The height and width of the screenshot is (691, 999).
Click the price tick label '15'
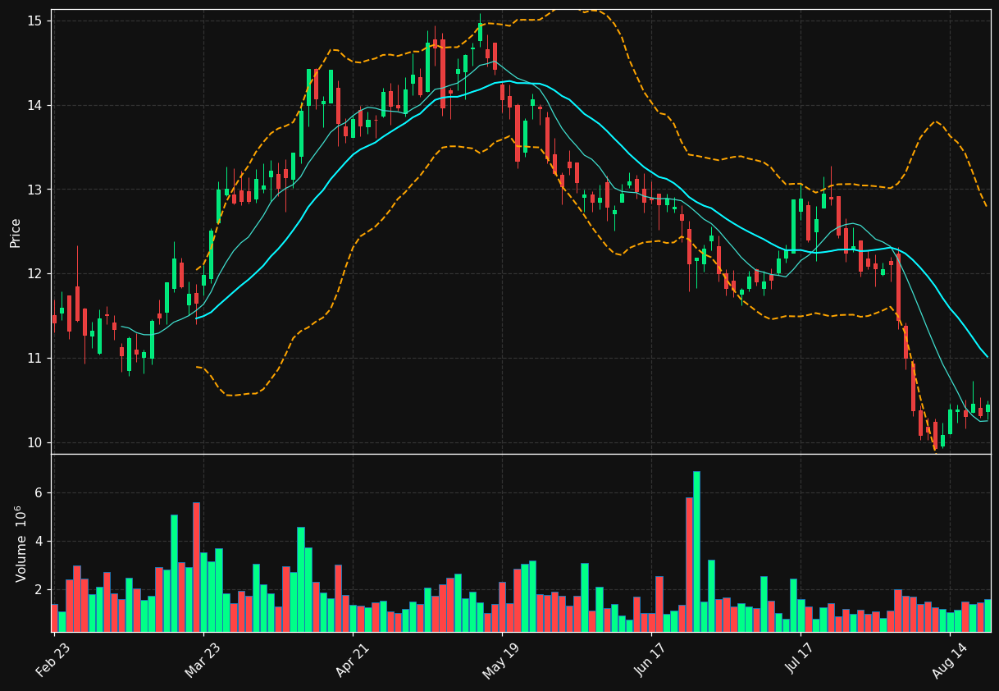click(34, 21)
